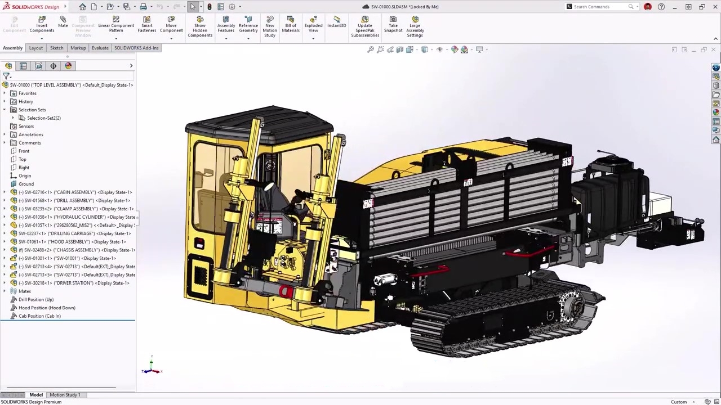Switch to the Evaluate tab
721x405 pixels.
(100, 48)
